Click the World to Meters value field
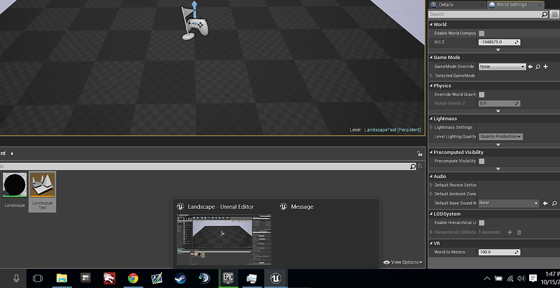This screenshot has height=288, width=560. pos(499,252)
